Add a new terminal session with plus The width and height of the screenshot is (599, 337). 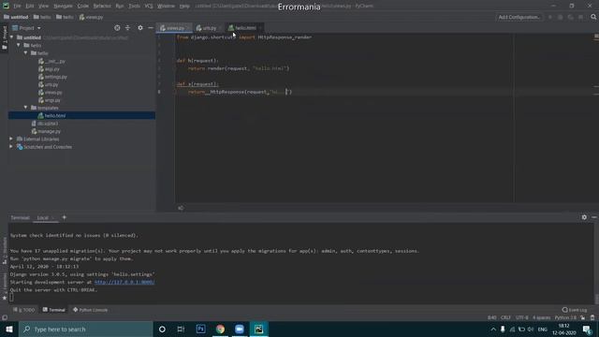pos(65,217)
